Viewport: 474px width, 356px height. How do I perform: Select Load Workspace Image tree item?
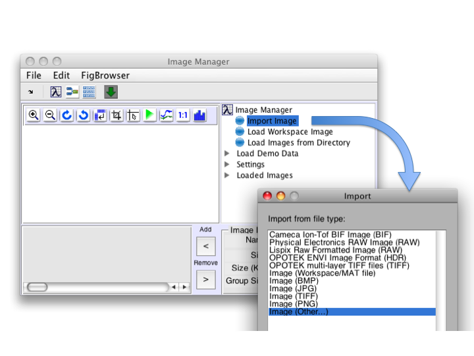click(x=290, y=132)
